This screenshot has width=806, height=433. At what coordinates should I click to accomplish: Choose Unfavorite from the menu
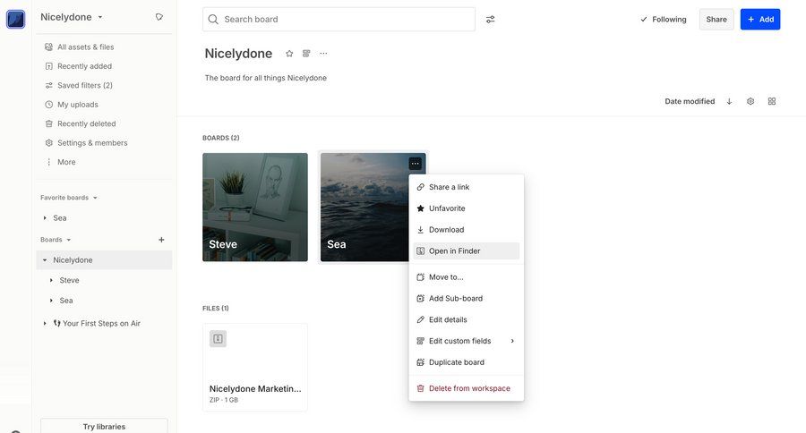coord(467,208)
